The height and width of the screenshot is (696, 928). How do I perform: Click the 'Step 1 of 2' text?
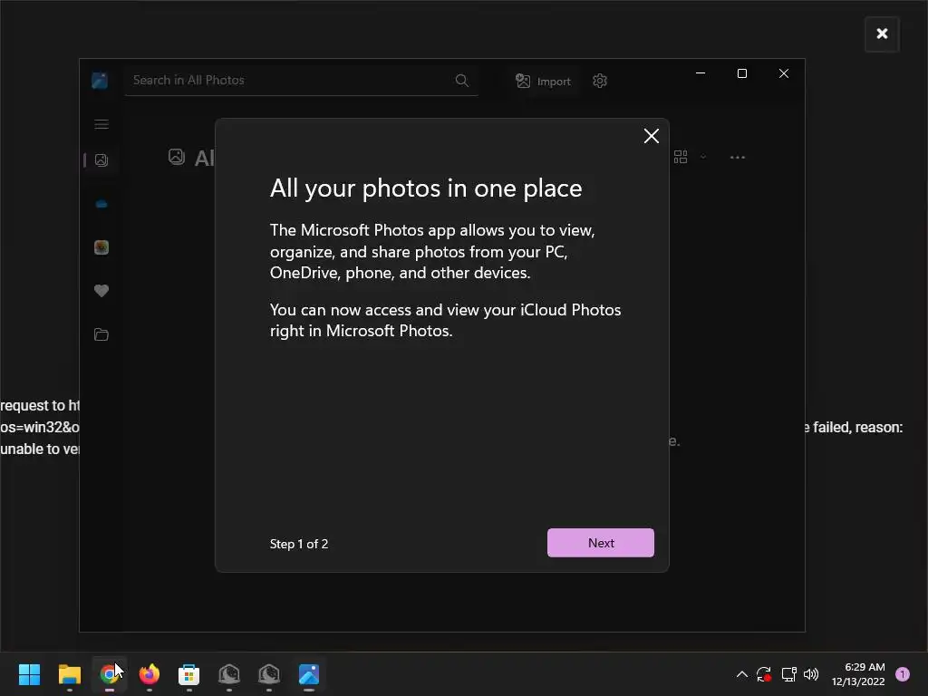299,544
